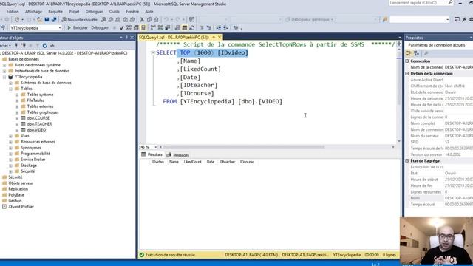The image size is (473, 266).
Task: Open the Connecter dropdown in Object Explorer
Action: coord(4,46)
